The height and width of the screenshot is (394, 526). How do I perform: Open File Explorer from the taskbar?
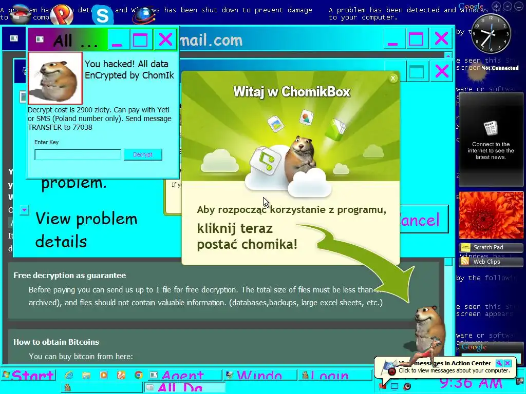tap(86, 375)
